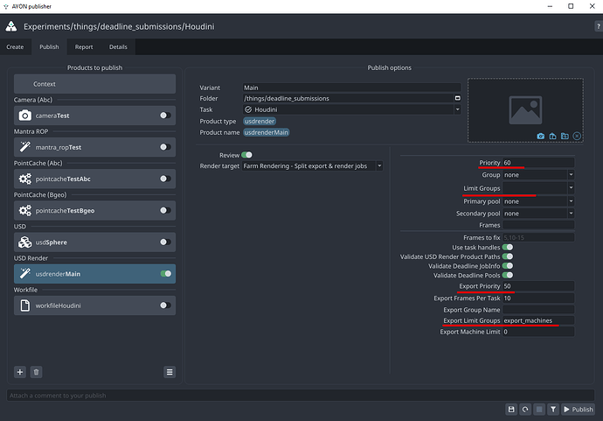The width and height of the screenshot is (603, 421).
Task: Click the Export Group Name field
Action: (x=538, y=310)
